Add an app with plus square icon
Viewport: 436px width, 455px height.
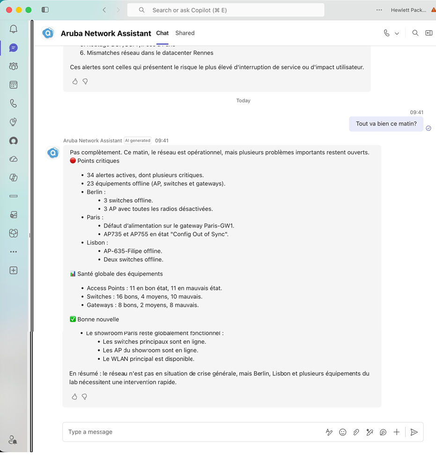[13, 271]
